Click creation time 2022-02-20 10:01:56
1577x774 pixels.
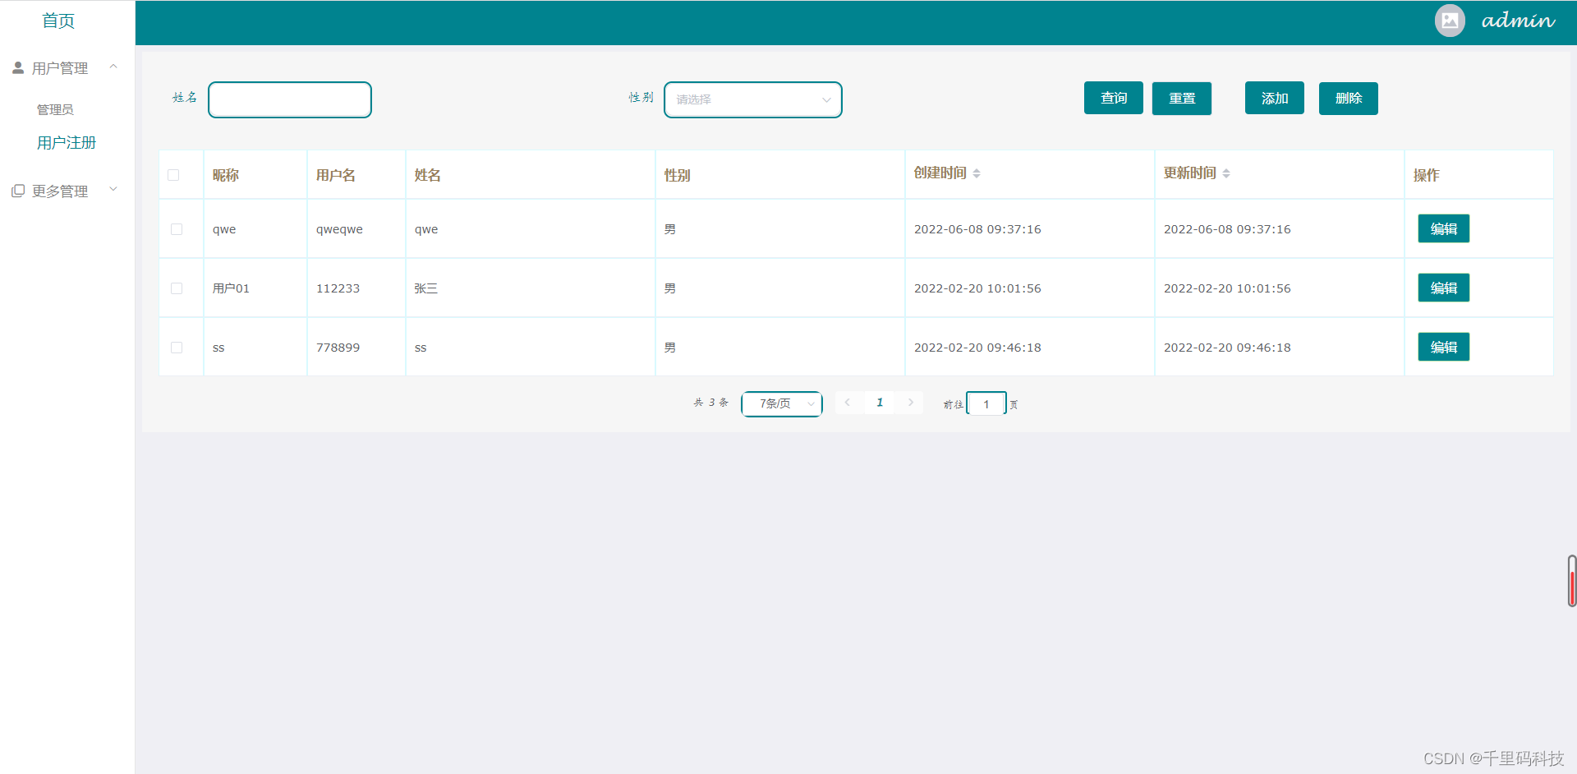[977, 288]
